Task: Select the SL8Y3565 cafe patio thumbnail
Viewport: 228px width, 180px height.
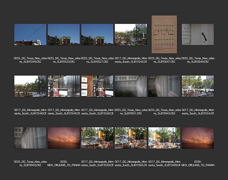Action: (x=131, y=138)
